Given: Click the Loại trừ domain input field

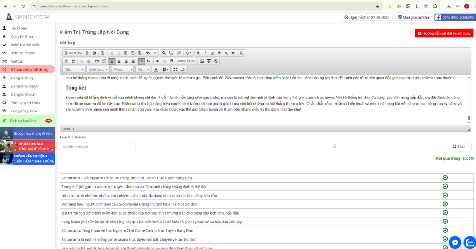Looking at the screenshot, I should tap(98, 146).
